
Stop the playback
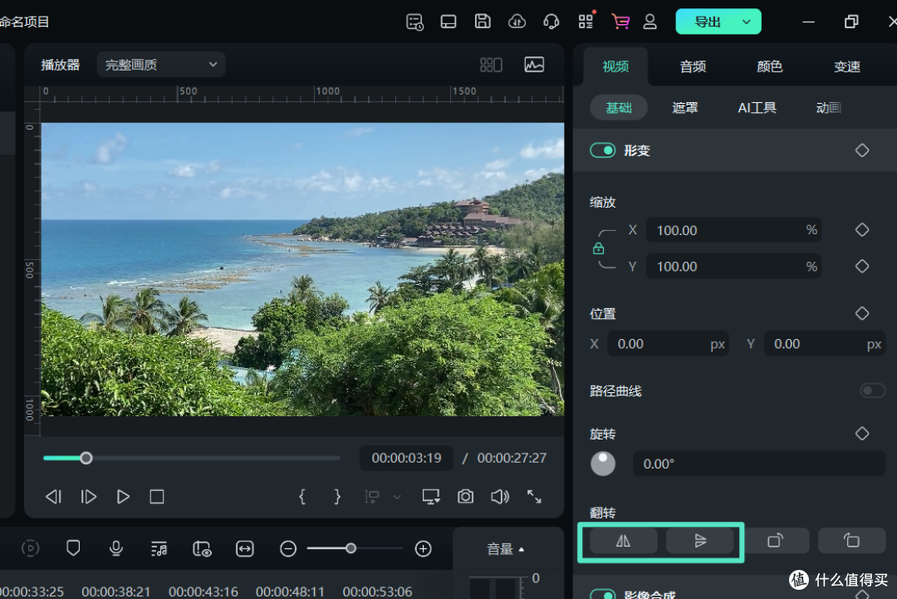click(157, 497)
